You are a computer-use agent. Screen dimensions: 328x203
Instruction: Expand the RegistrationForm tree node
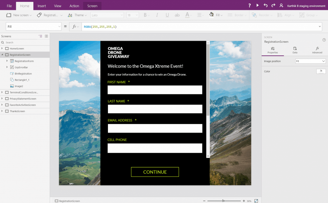(x=7, y=61)
